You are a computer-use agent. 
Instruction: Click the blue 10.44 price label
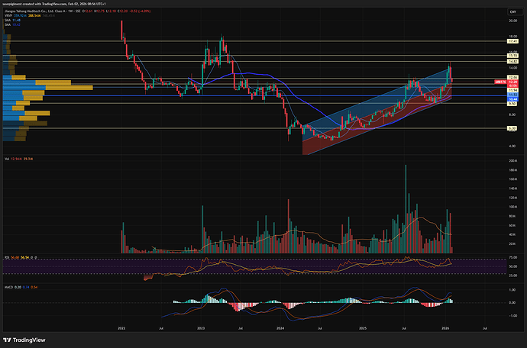[x=512, y=100]
